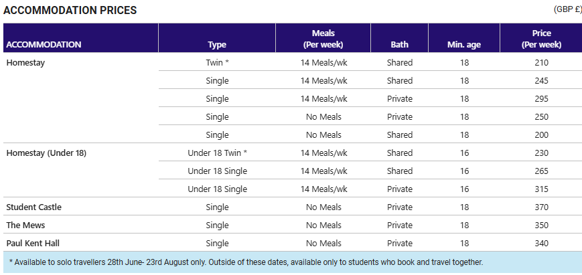Click the Price (Per week) header
Viewport: 582px width, 275px height.
[x=542, y=39]
